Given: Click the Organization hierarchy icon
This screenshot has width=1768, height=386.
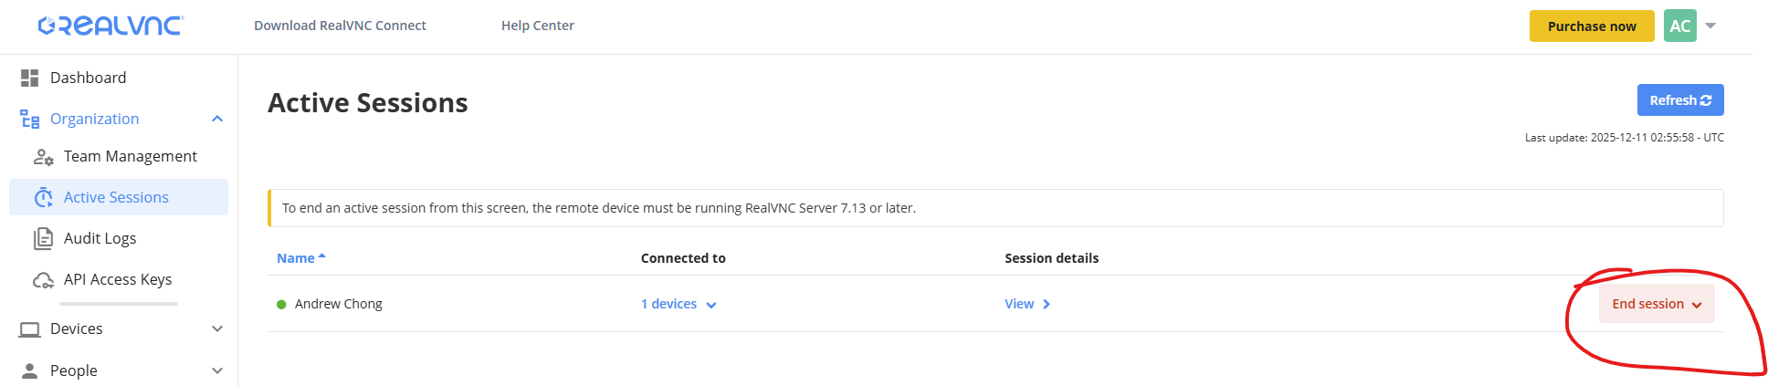Looking at the screenshot, I should point(30,120).
